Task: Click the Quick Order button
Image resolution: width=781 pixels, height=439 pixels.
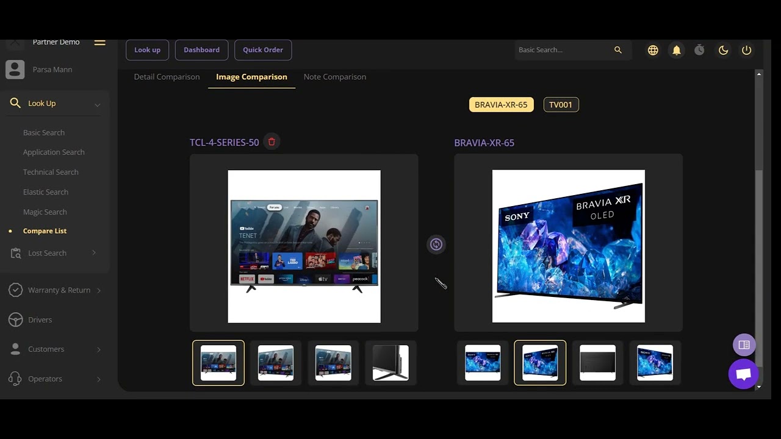Action: tap(263, 50)
